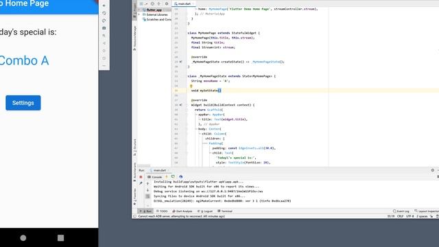The image size is (439, 247).
Task: Open the Dart Analysis tool window
Action: point(182,211)
